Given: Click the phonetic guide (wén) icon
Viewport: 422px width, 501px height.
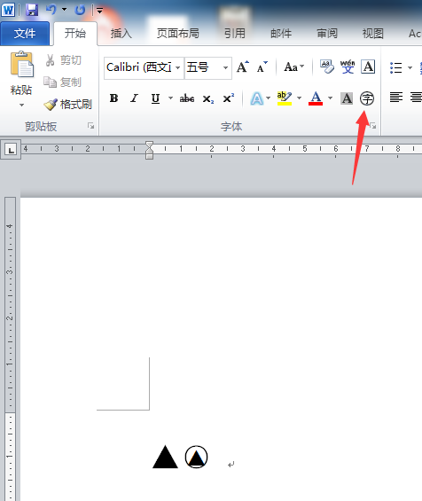Looking at the screenshot, I should pos(348,67).
